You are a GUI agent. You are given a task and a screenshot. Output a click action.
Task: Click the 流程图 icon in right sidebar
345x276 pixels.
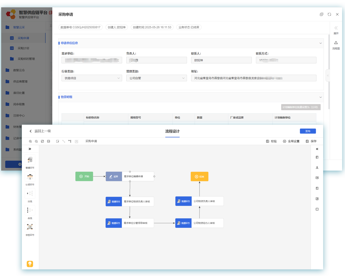coord(336,43)
